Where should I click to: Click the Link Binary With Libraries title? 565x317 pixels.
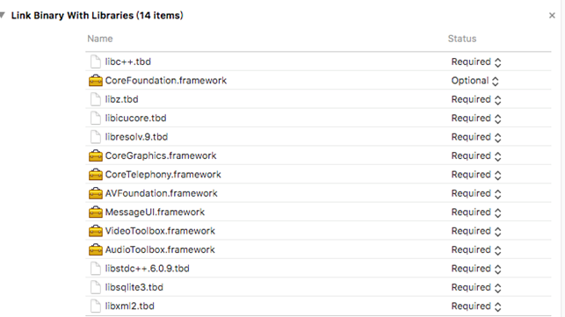click(97, 16)
